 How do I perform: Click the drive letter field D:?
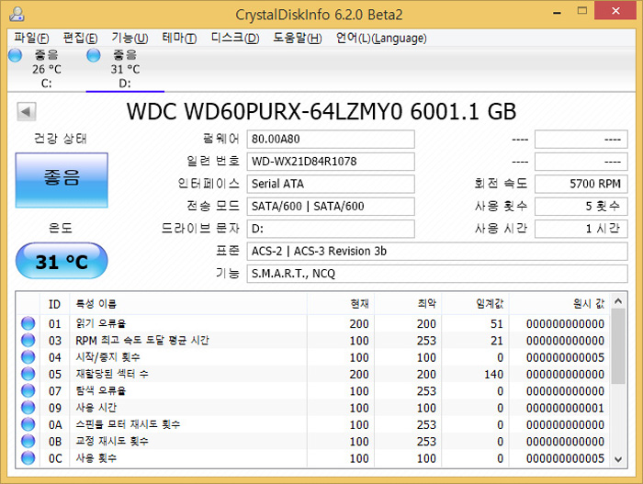(x=331, y=229)
